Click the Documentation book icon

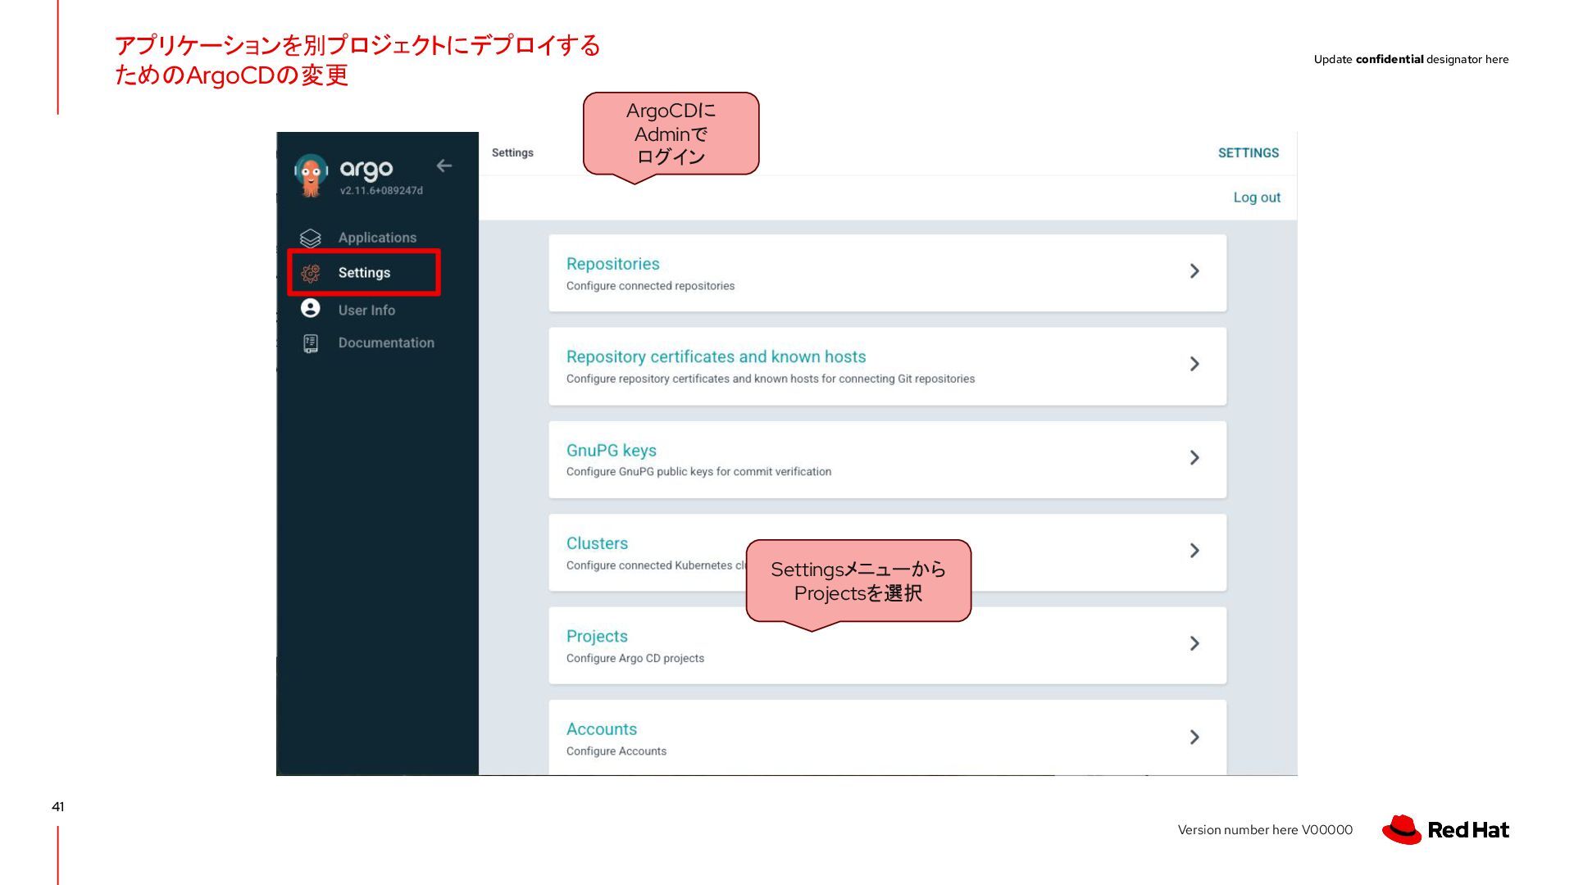tap(310, 343)
